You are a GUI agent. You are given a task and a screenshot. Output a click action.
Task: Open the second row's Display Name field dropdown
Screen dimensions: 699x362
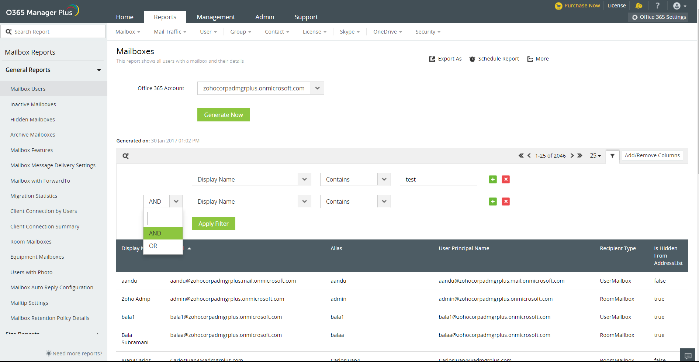[304, 201]
